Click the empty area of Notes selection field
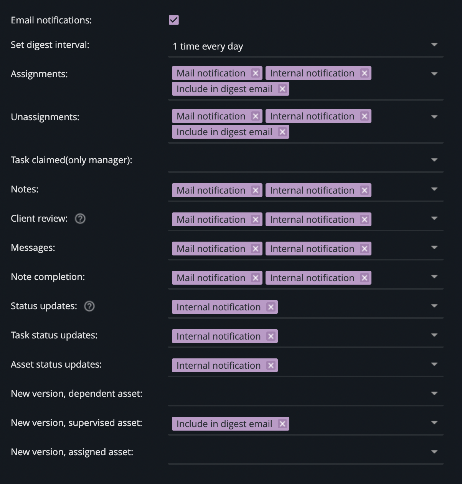The image size is (462, 484). (399, 190)
